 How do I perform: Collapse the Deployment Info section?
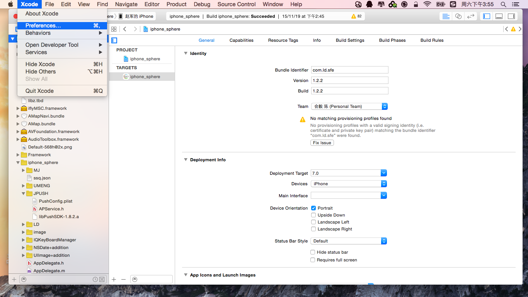pyautogui.click(x=186, y=160)
